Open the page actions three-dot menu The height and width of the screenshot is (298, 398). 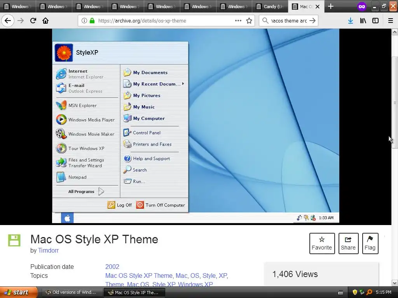[x=238, y=21]
